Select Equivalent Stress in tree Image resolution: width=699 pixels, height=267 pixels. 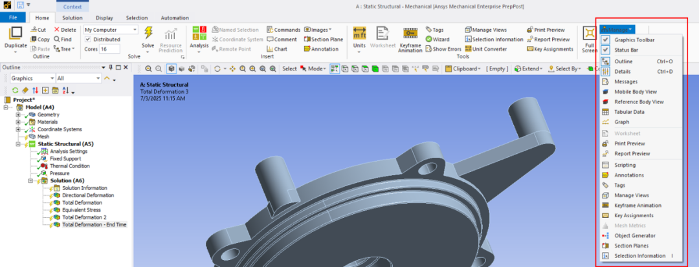pos(81,210)
